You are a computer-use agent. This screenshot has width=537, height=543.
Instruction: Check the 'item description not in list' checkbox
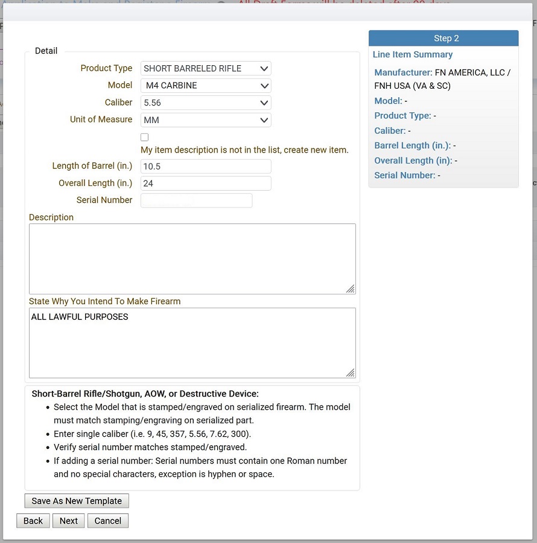pos(144,138)
